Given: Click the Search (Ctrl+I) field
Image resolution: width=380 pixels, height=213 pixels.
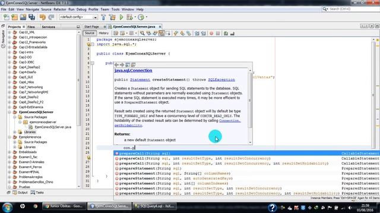Looking at the screenshot, I should pyautogui.click(x=351, y=9).
